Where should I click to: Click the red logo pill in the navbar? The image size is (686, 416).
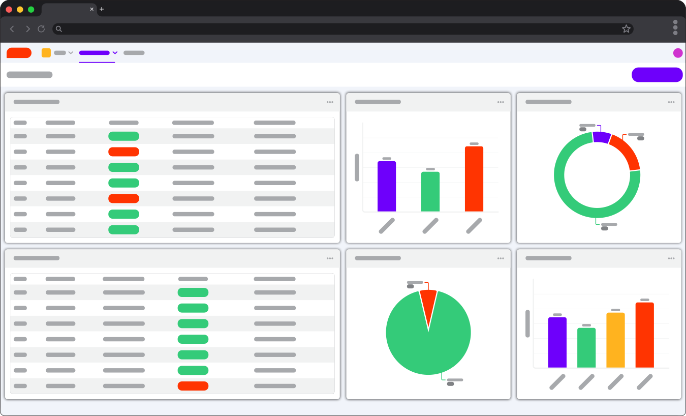pos(19,52)
